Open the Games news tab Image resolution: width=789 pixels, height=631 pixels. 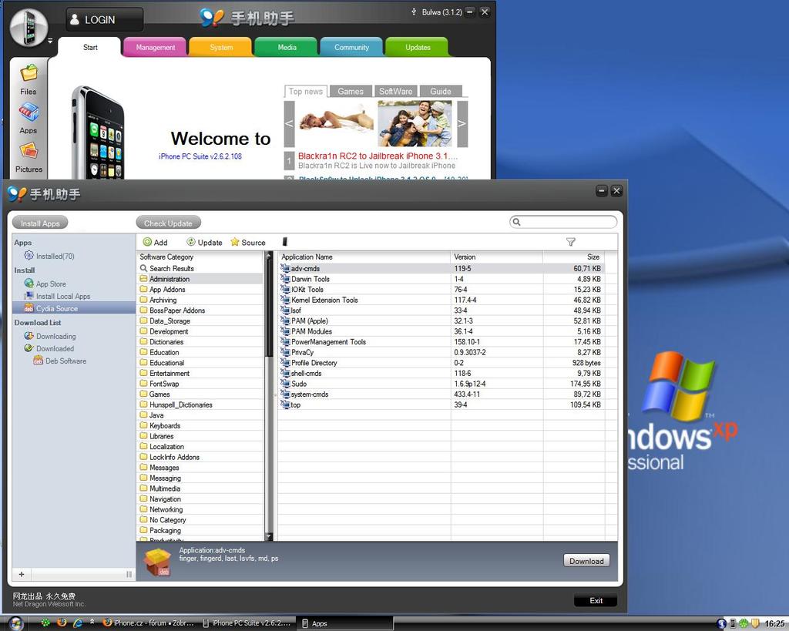tap(351, 90)
